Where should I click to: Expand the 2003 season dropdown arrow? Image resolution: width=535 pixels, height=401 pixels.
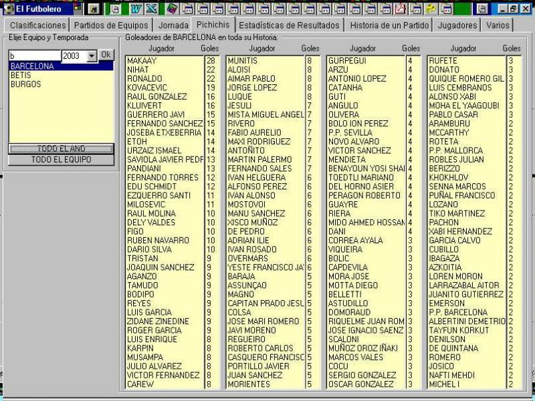point(92,56)
